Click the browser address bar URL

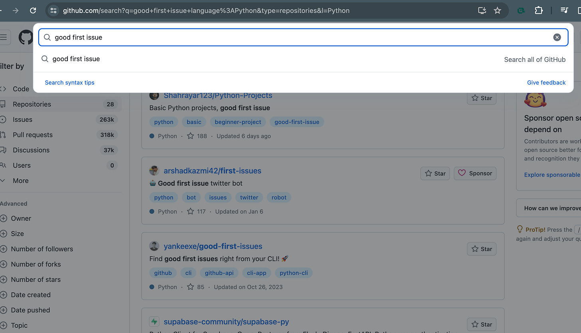[206, 11]
